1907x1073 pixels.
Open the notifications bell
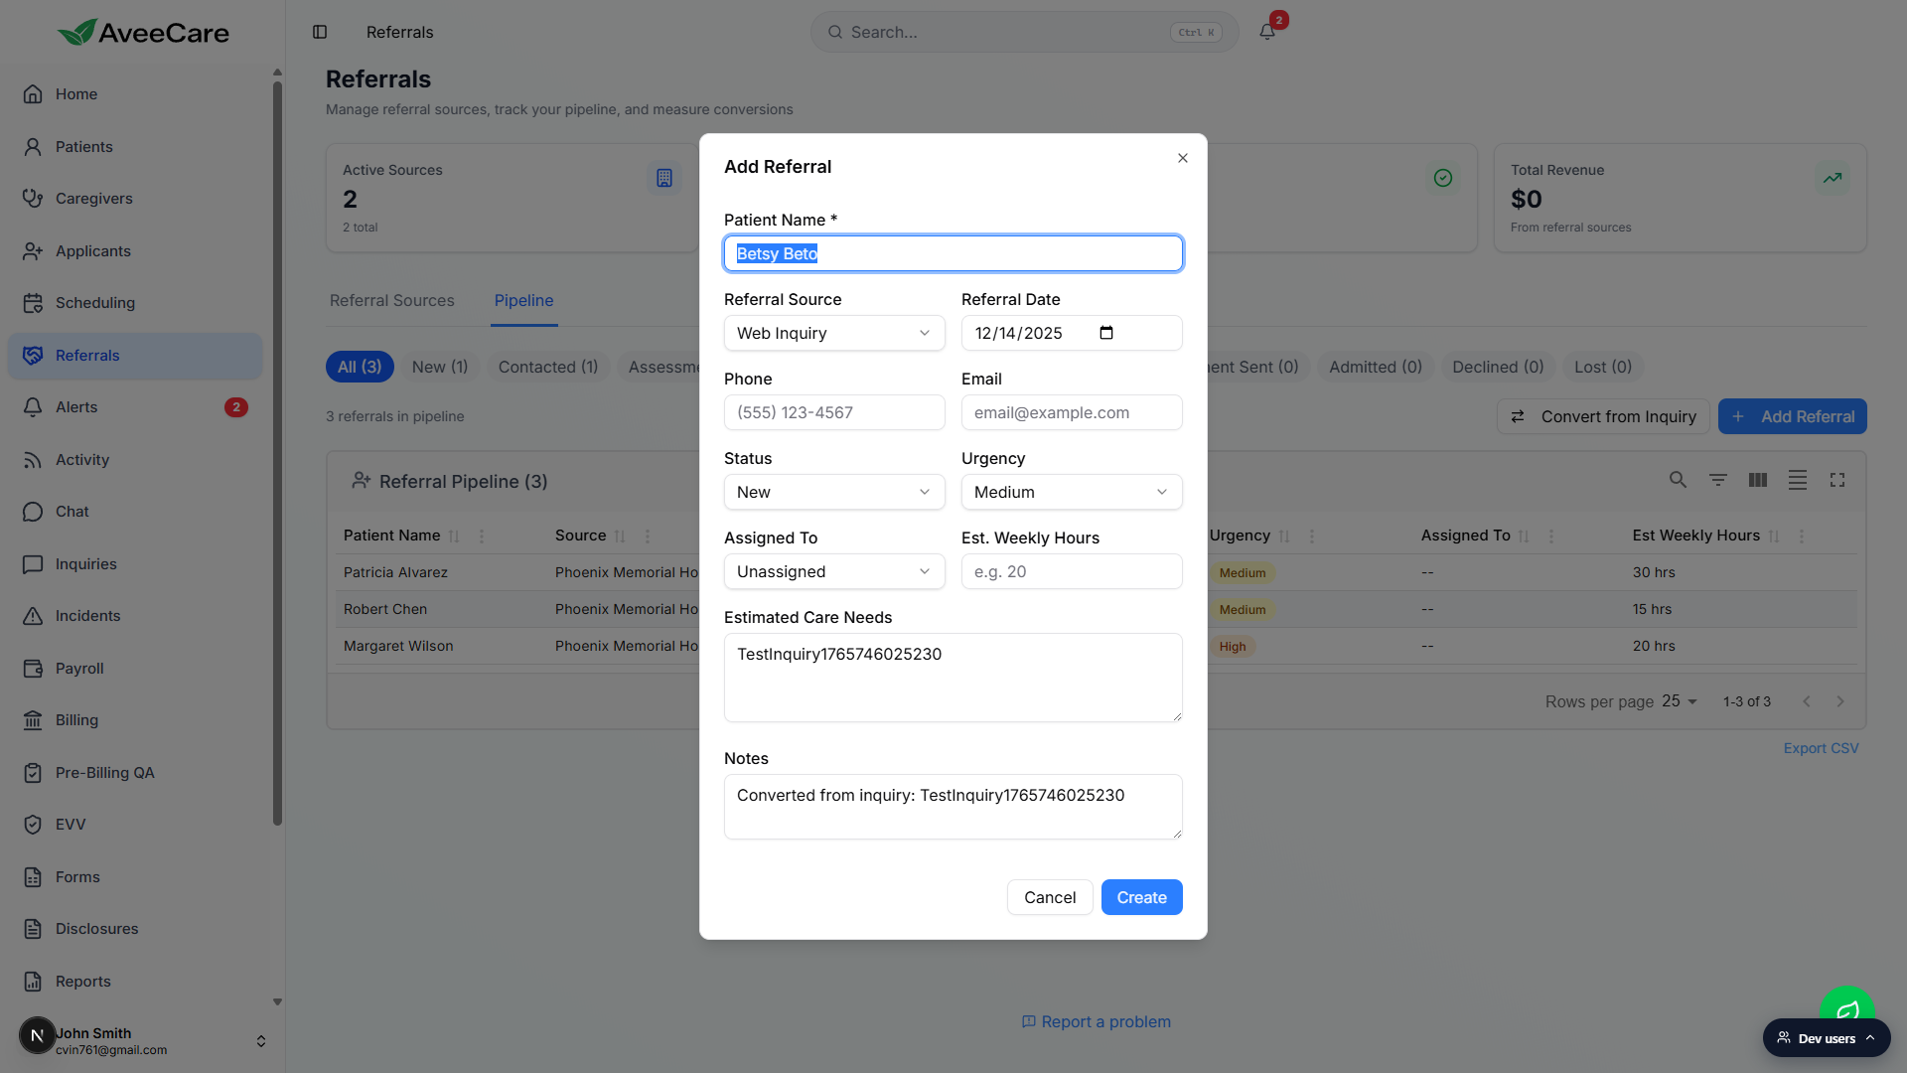pyautogui.click(x=1267, y=32)
